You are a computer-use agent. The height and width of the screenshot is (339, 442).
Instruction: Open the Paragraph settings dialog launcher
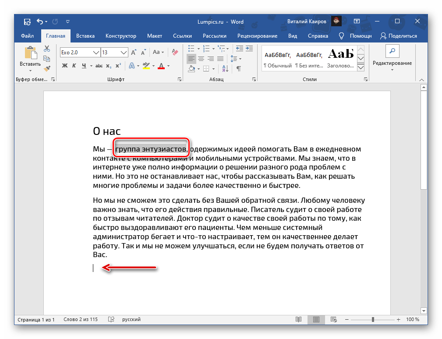[x=254, y=79]
